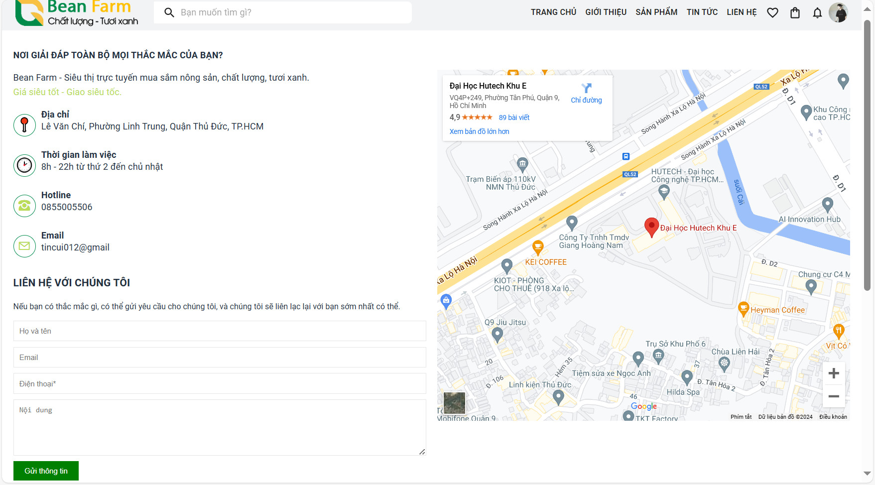Zoom out the map with minus button
875x485 pixels.
click(834, 397)
